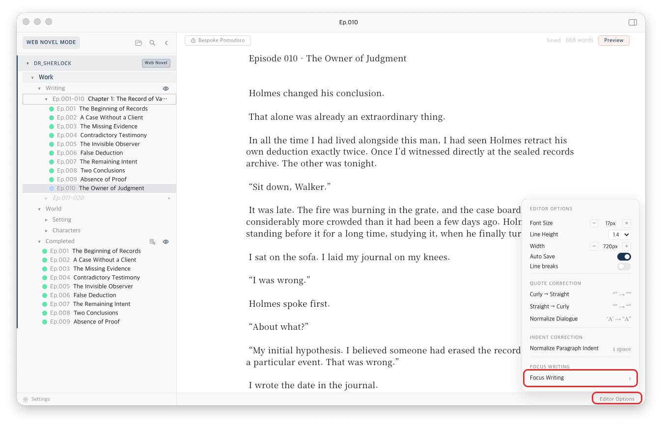The image size is (662, 426).
Task: Click the blue status dot for Ep.010
Action: coord(52,188)
